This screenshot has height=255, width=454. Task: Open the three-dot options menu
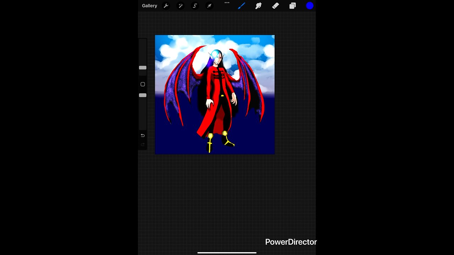point(227,2)
